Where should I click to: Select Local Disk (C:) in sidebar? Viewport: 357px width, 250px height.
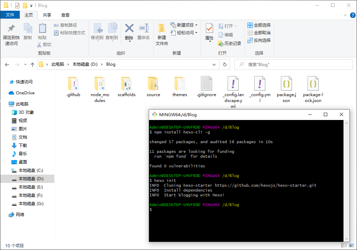coord(27,170)
